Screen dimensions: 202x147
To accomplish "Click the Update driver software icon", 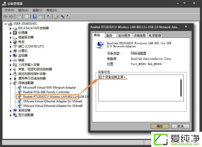I will (x=56, y=17).
